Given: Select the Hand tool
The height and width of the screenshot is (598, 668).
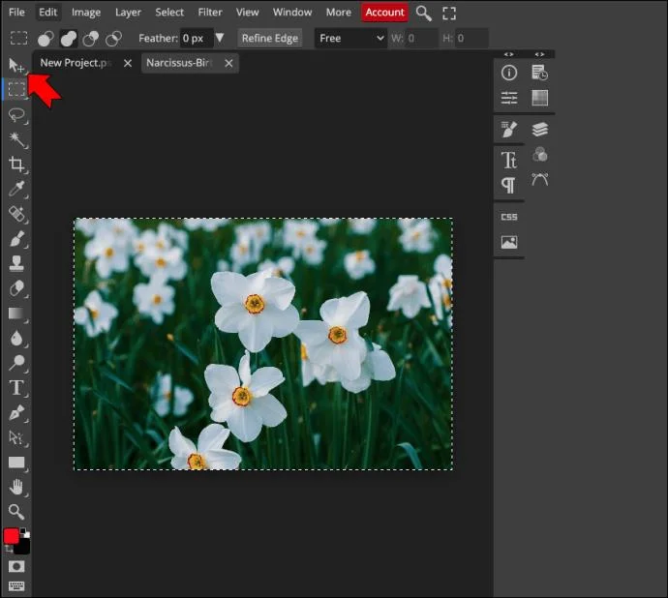Looking at the screenshot, I should click(x=16, y=487).
